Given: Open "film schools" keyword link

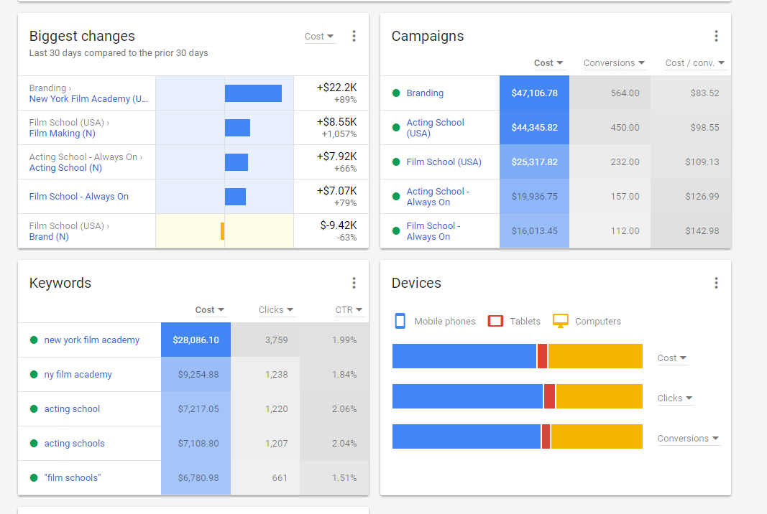Looking at the screenshot, I should (73, 478).
